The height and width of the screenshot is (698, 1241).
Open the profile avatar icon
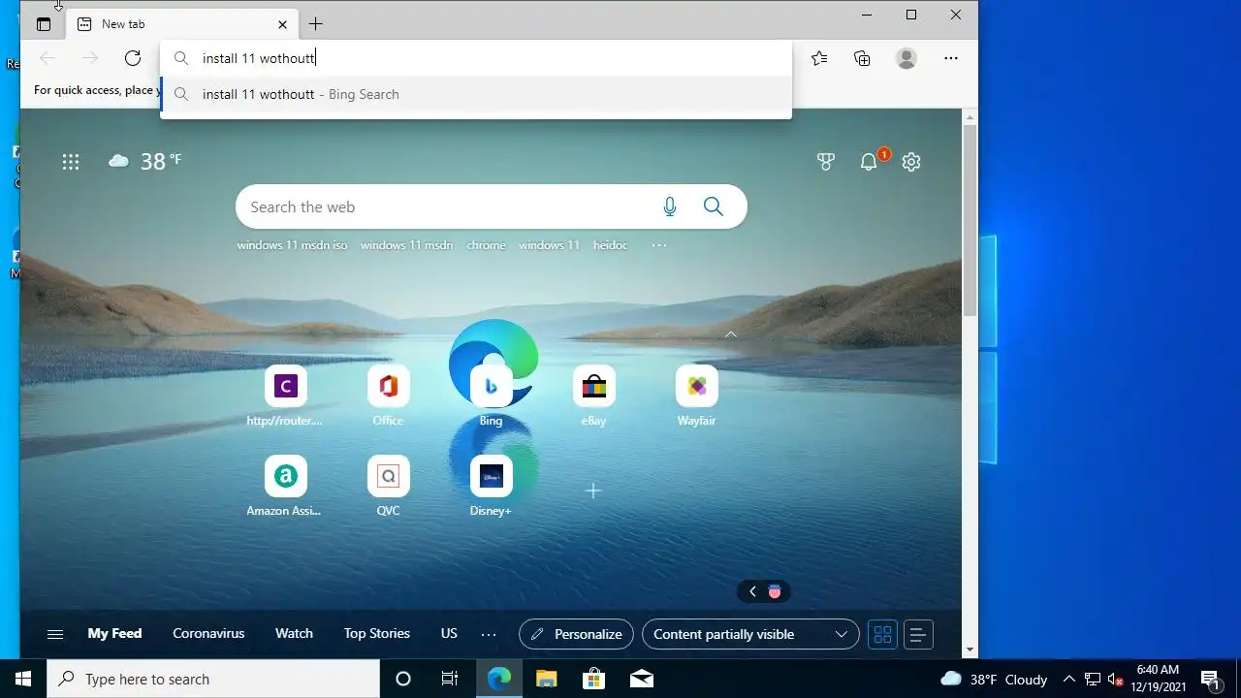(x=907, y=58)
